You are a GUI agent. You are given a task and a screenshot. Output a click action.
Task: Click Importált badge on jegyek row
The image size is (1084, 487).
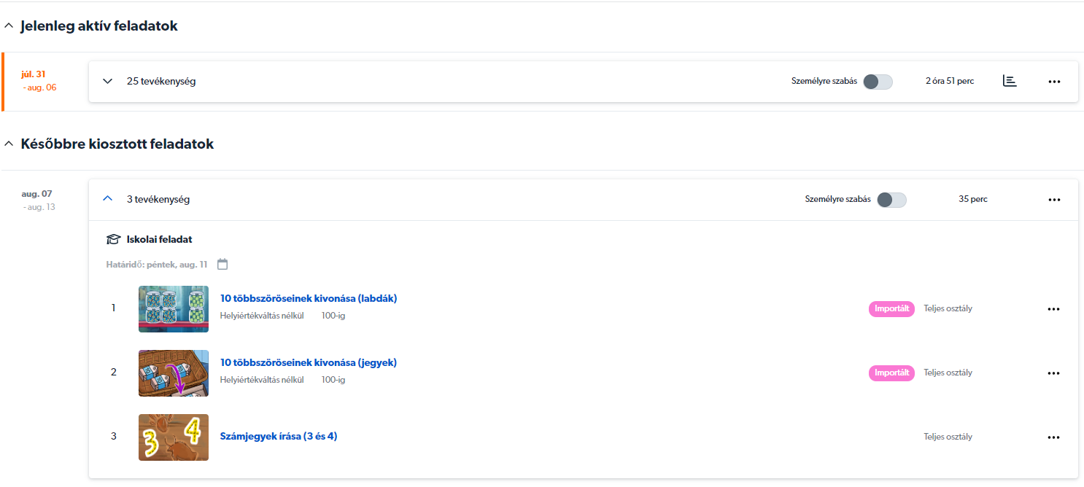tap(891, 373)
